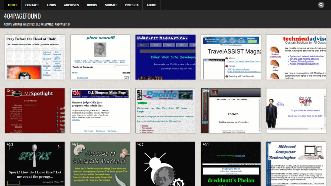Image resolution: width=331 pixels, height=186 pixels.
Task: Open the ABOUT menu item
Action: point(152,5)
